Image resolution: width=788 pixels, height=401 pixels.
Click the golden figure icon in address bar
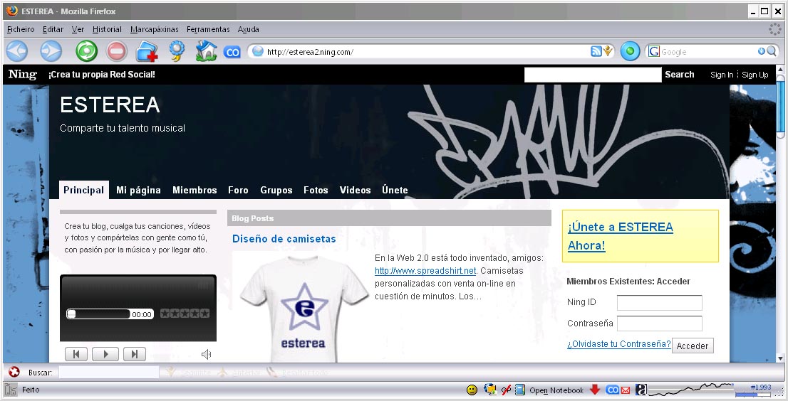coord(608,51)
